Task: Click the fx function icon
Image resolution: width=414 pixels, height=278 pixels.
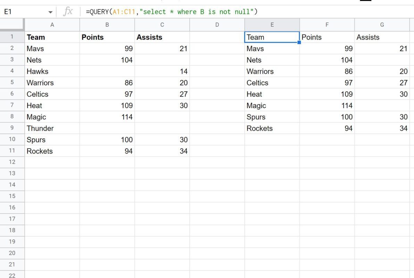Action: 68,12
